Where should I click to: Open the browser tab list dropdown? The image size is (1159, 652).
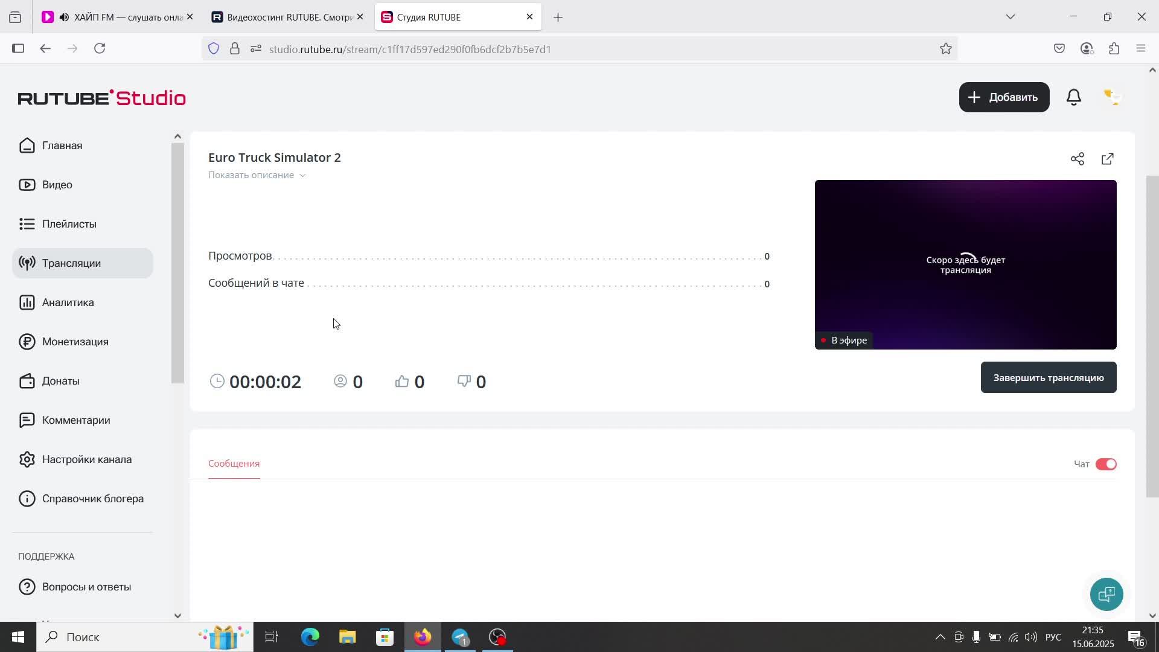(1011, 17)
